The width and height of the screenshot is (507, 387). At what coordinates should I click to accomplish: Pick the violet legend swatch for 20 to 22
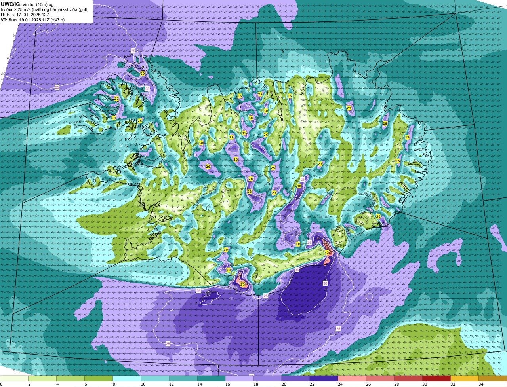(295, 378)
